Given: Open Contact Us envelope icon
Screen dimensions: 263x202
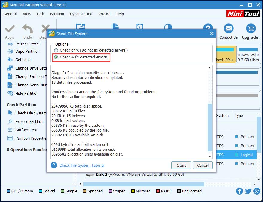Looking at the screenshot, I should pos(229,28).
